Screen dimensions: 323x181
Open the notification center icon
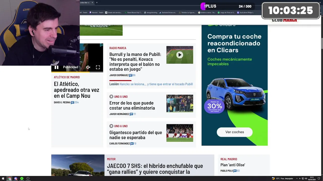[319, 178]
